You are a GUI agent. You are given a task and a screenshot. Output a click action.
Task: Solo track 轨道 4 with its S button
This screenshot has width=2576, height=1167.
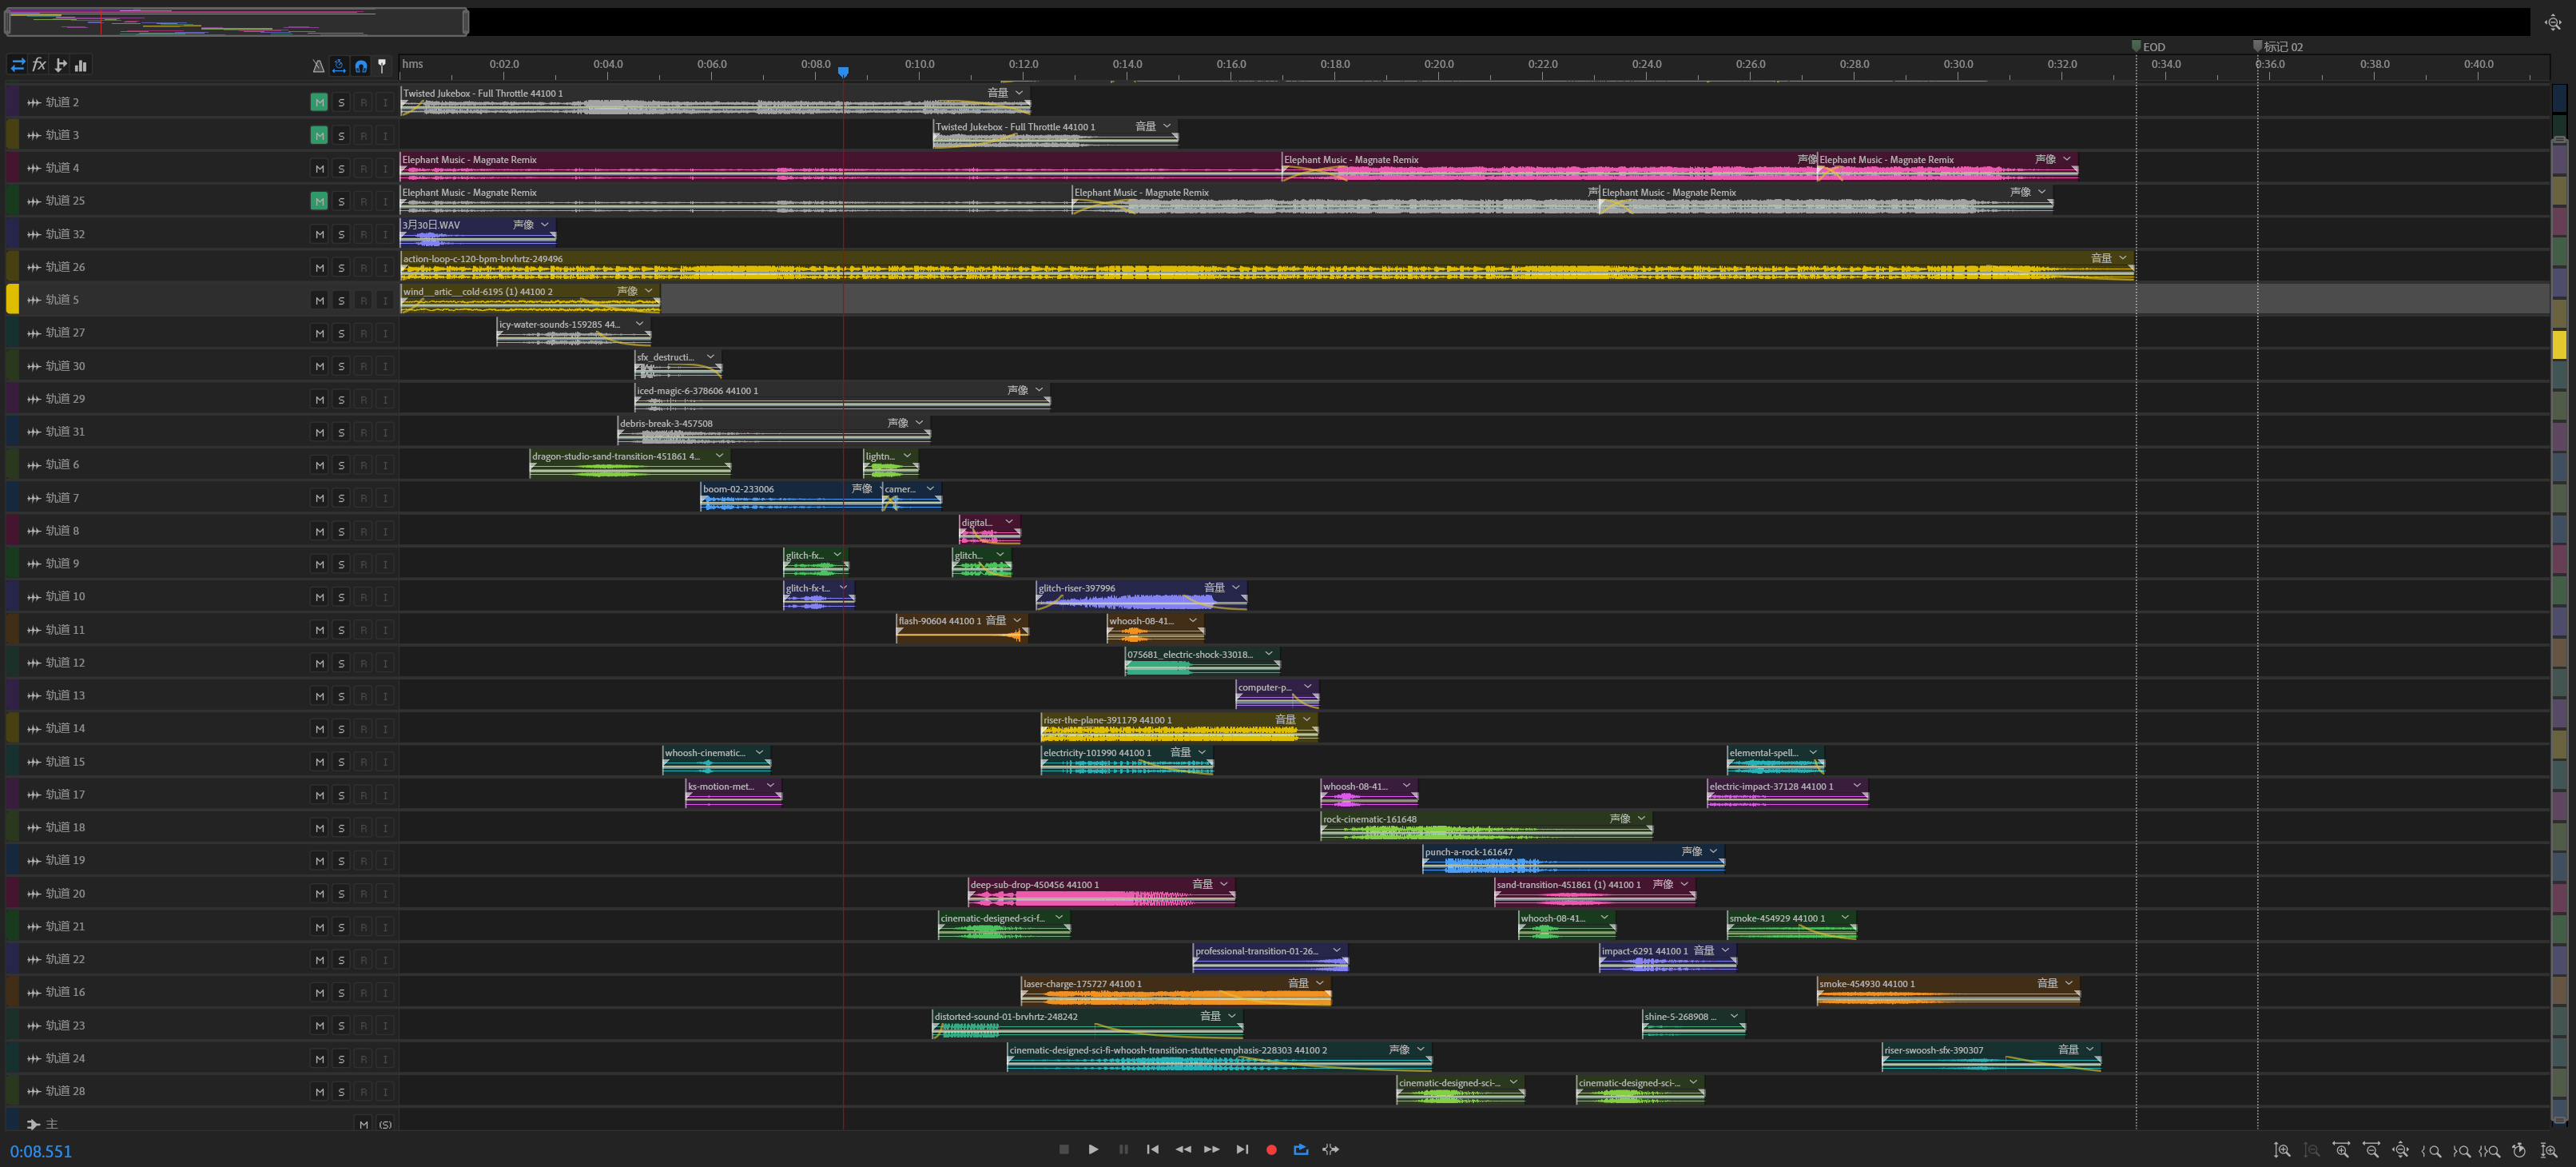(x=341, y=168)
